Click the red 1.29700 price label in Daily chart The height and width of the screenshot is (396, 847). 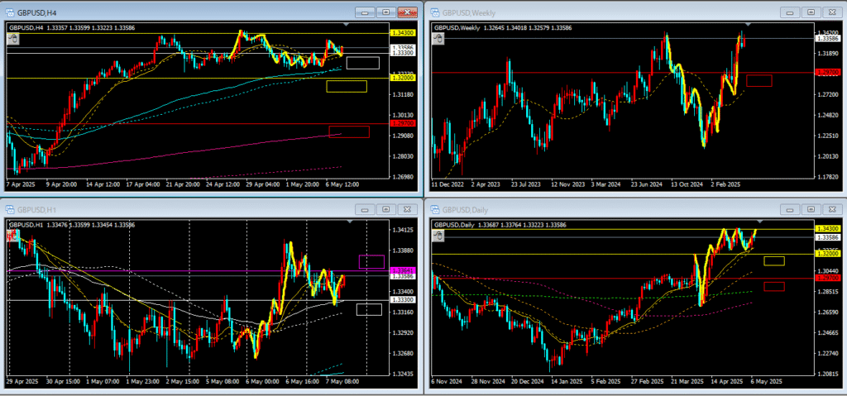[x=828, y=279]
